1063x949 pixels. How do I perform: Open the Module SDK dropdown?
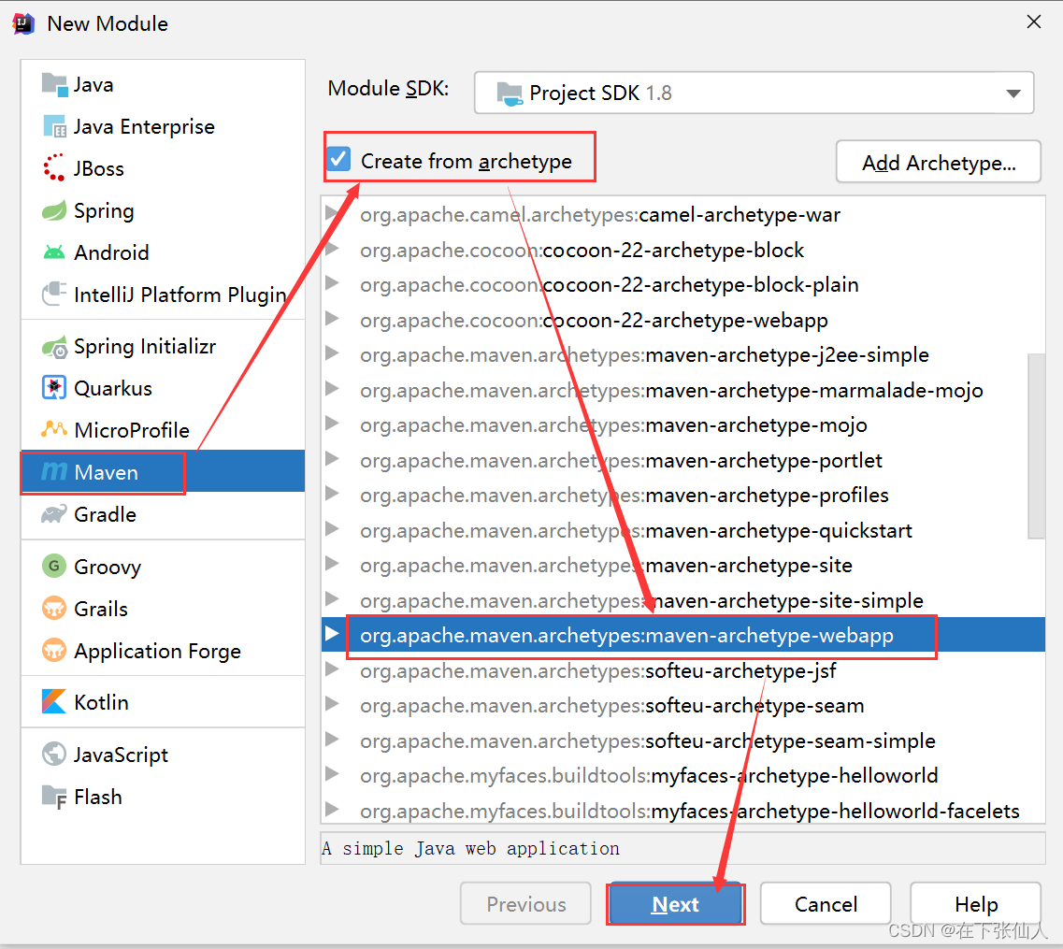pyautogui.click(x=754, y=93)
